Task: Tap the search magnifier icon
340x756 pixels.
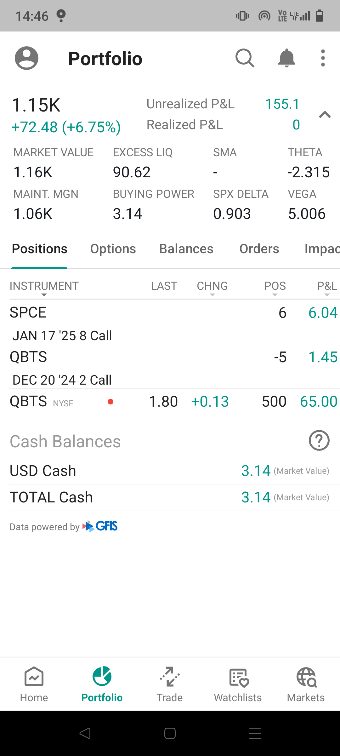Action: tap(245, 58)
